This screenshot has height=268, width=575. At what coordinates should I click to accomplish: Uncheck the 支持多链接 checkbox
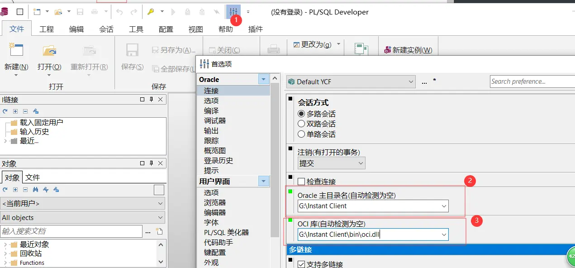(301, 264)
